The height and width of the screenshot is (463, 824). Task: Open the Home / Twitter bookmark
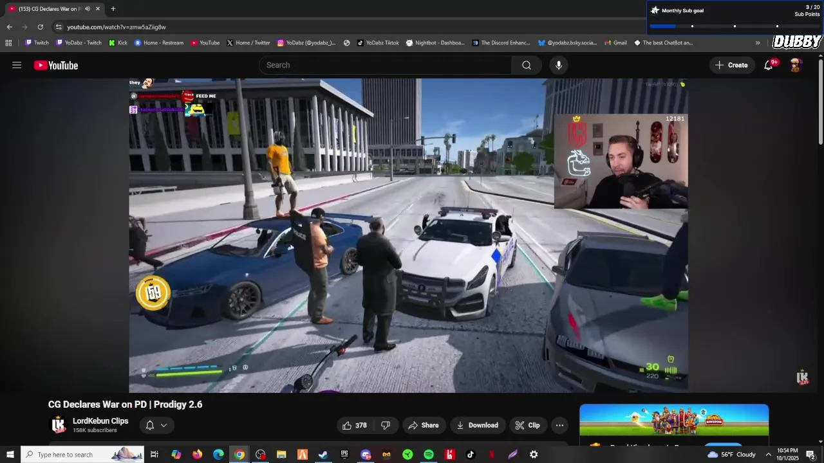(x=248, y=43)
